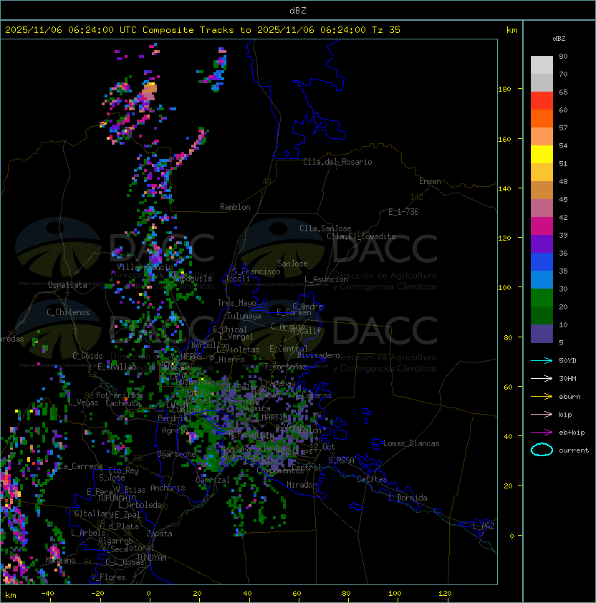596x603 pixels.
Task: Select the green 20-30 dBZ color band
Action: [542, 298]
